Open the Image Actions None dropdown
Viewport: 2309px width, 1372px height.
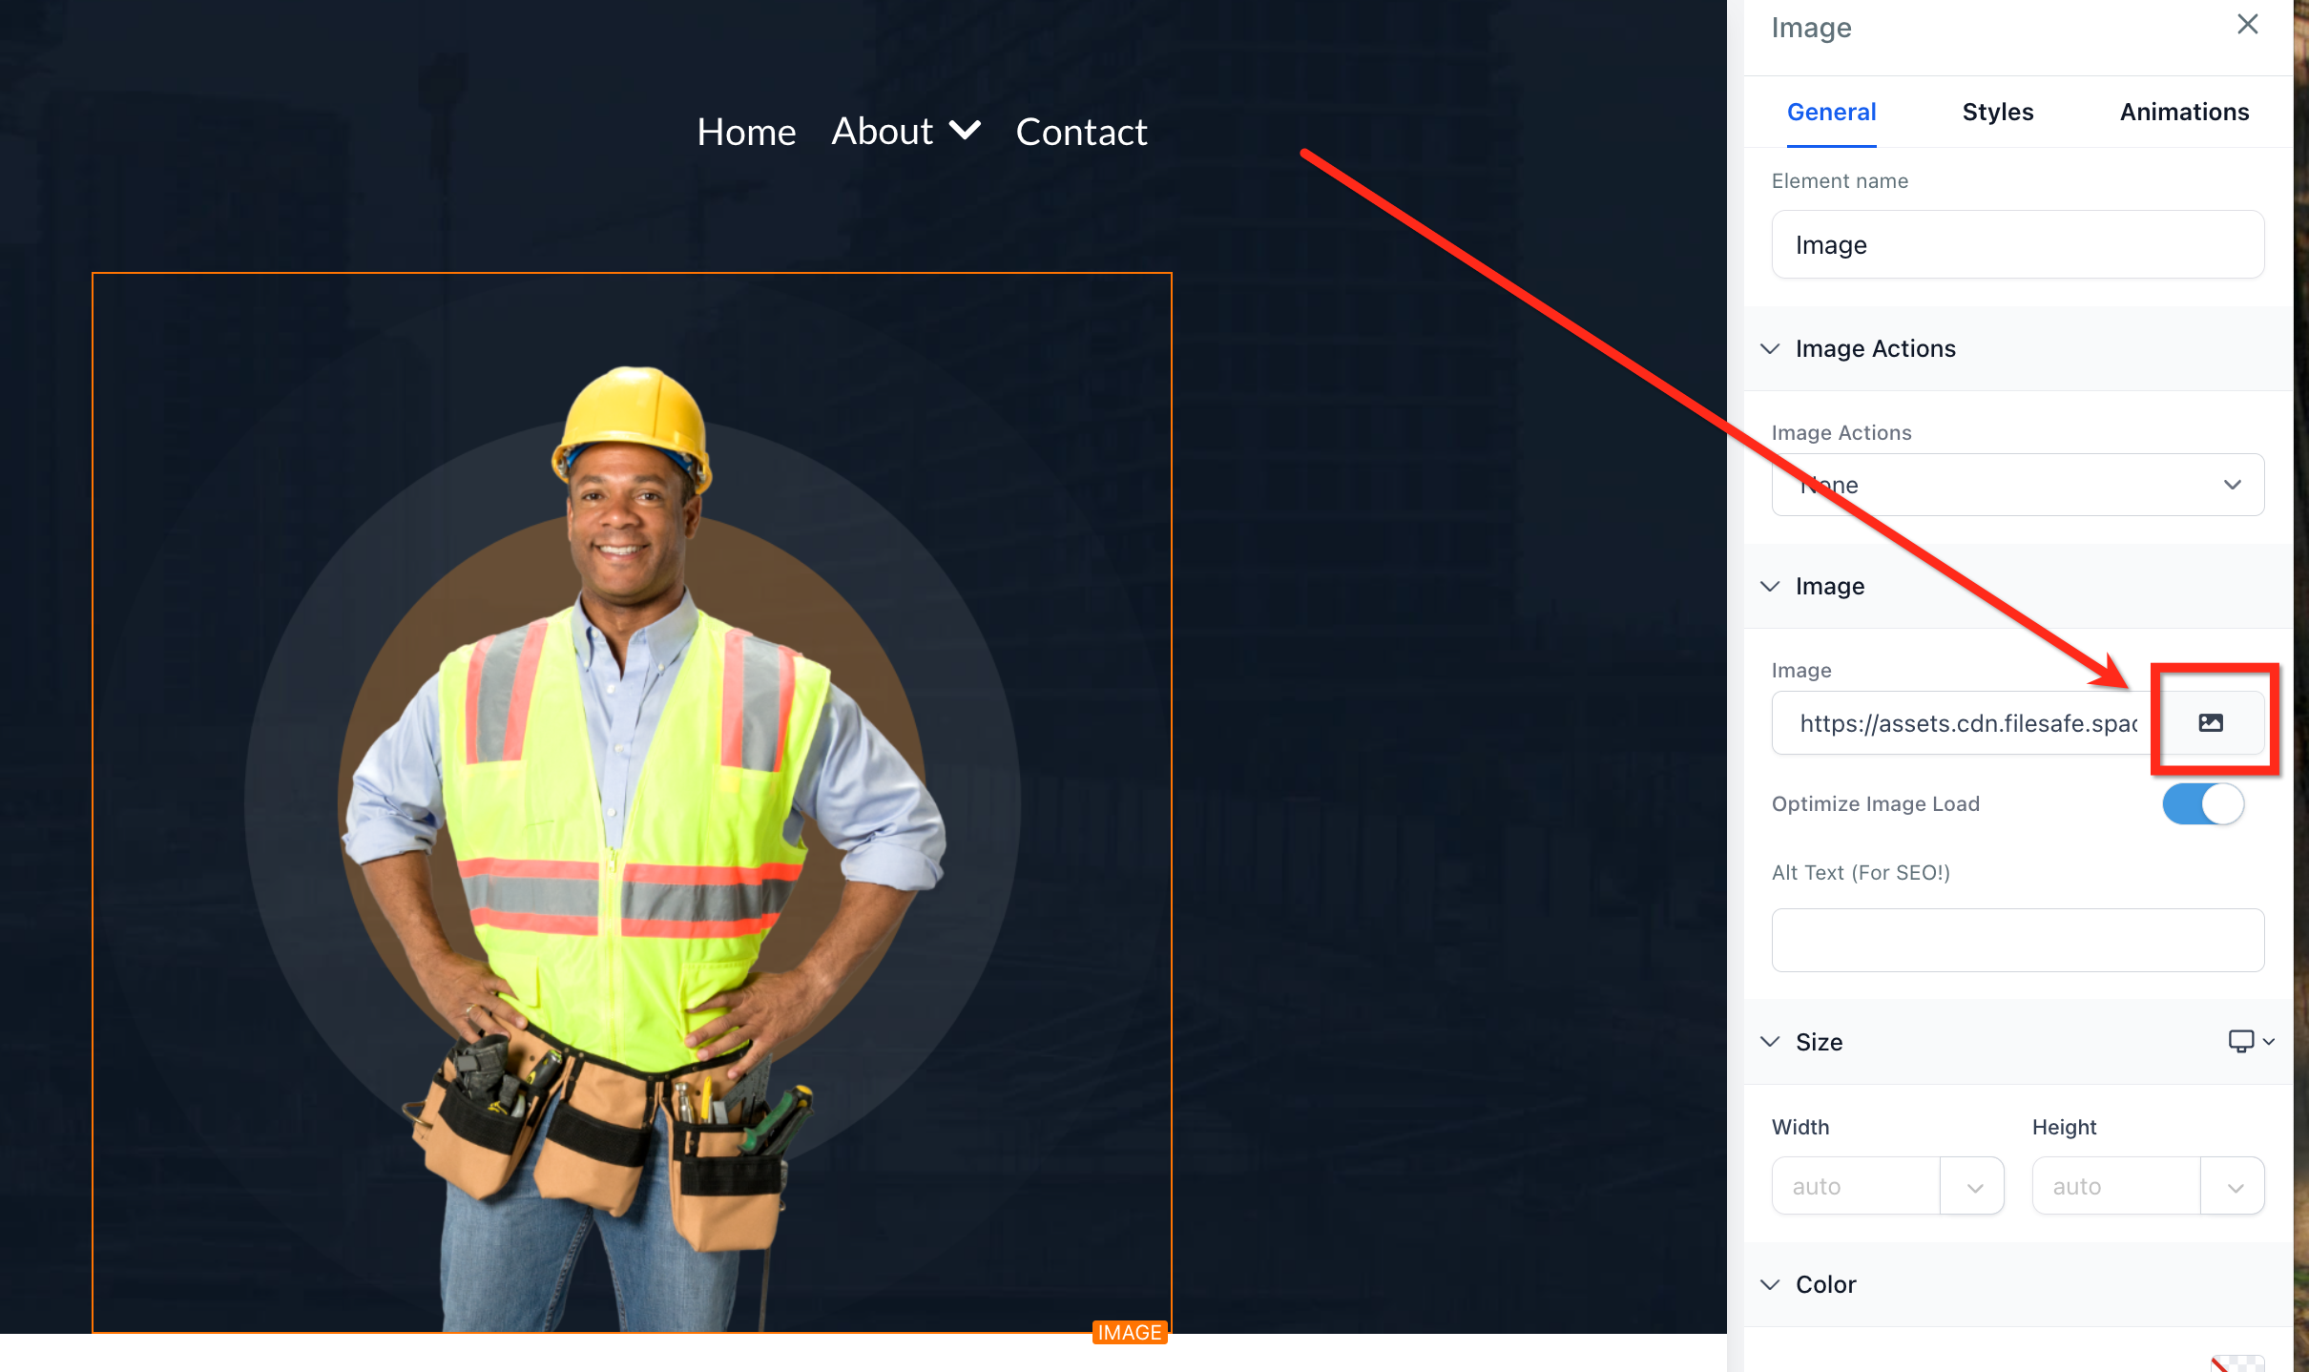tap(2017, 485)
